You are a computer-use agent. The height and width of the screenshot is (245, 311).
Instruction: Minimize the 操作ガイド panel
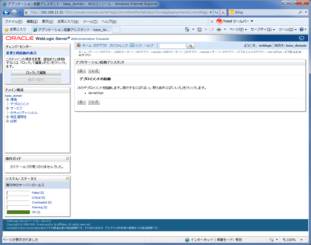(x=67, y=158)
